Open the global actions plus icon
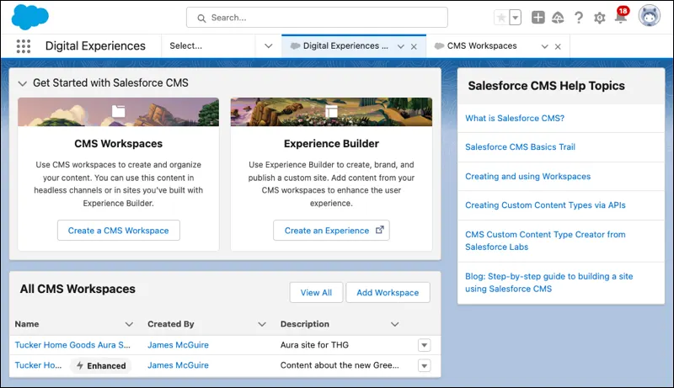The width and height of the screenshot is (674, 388). (538, 18)
